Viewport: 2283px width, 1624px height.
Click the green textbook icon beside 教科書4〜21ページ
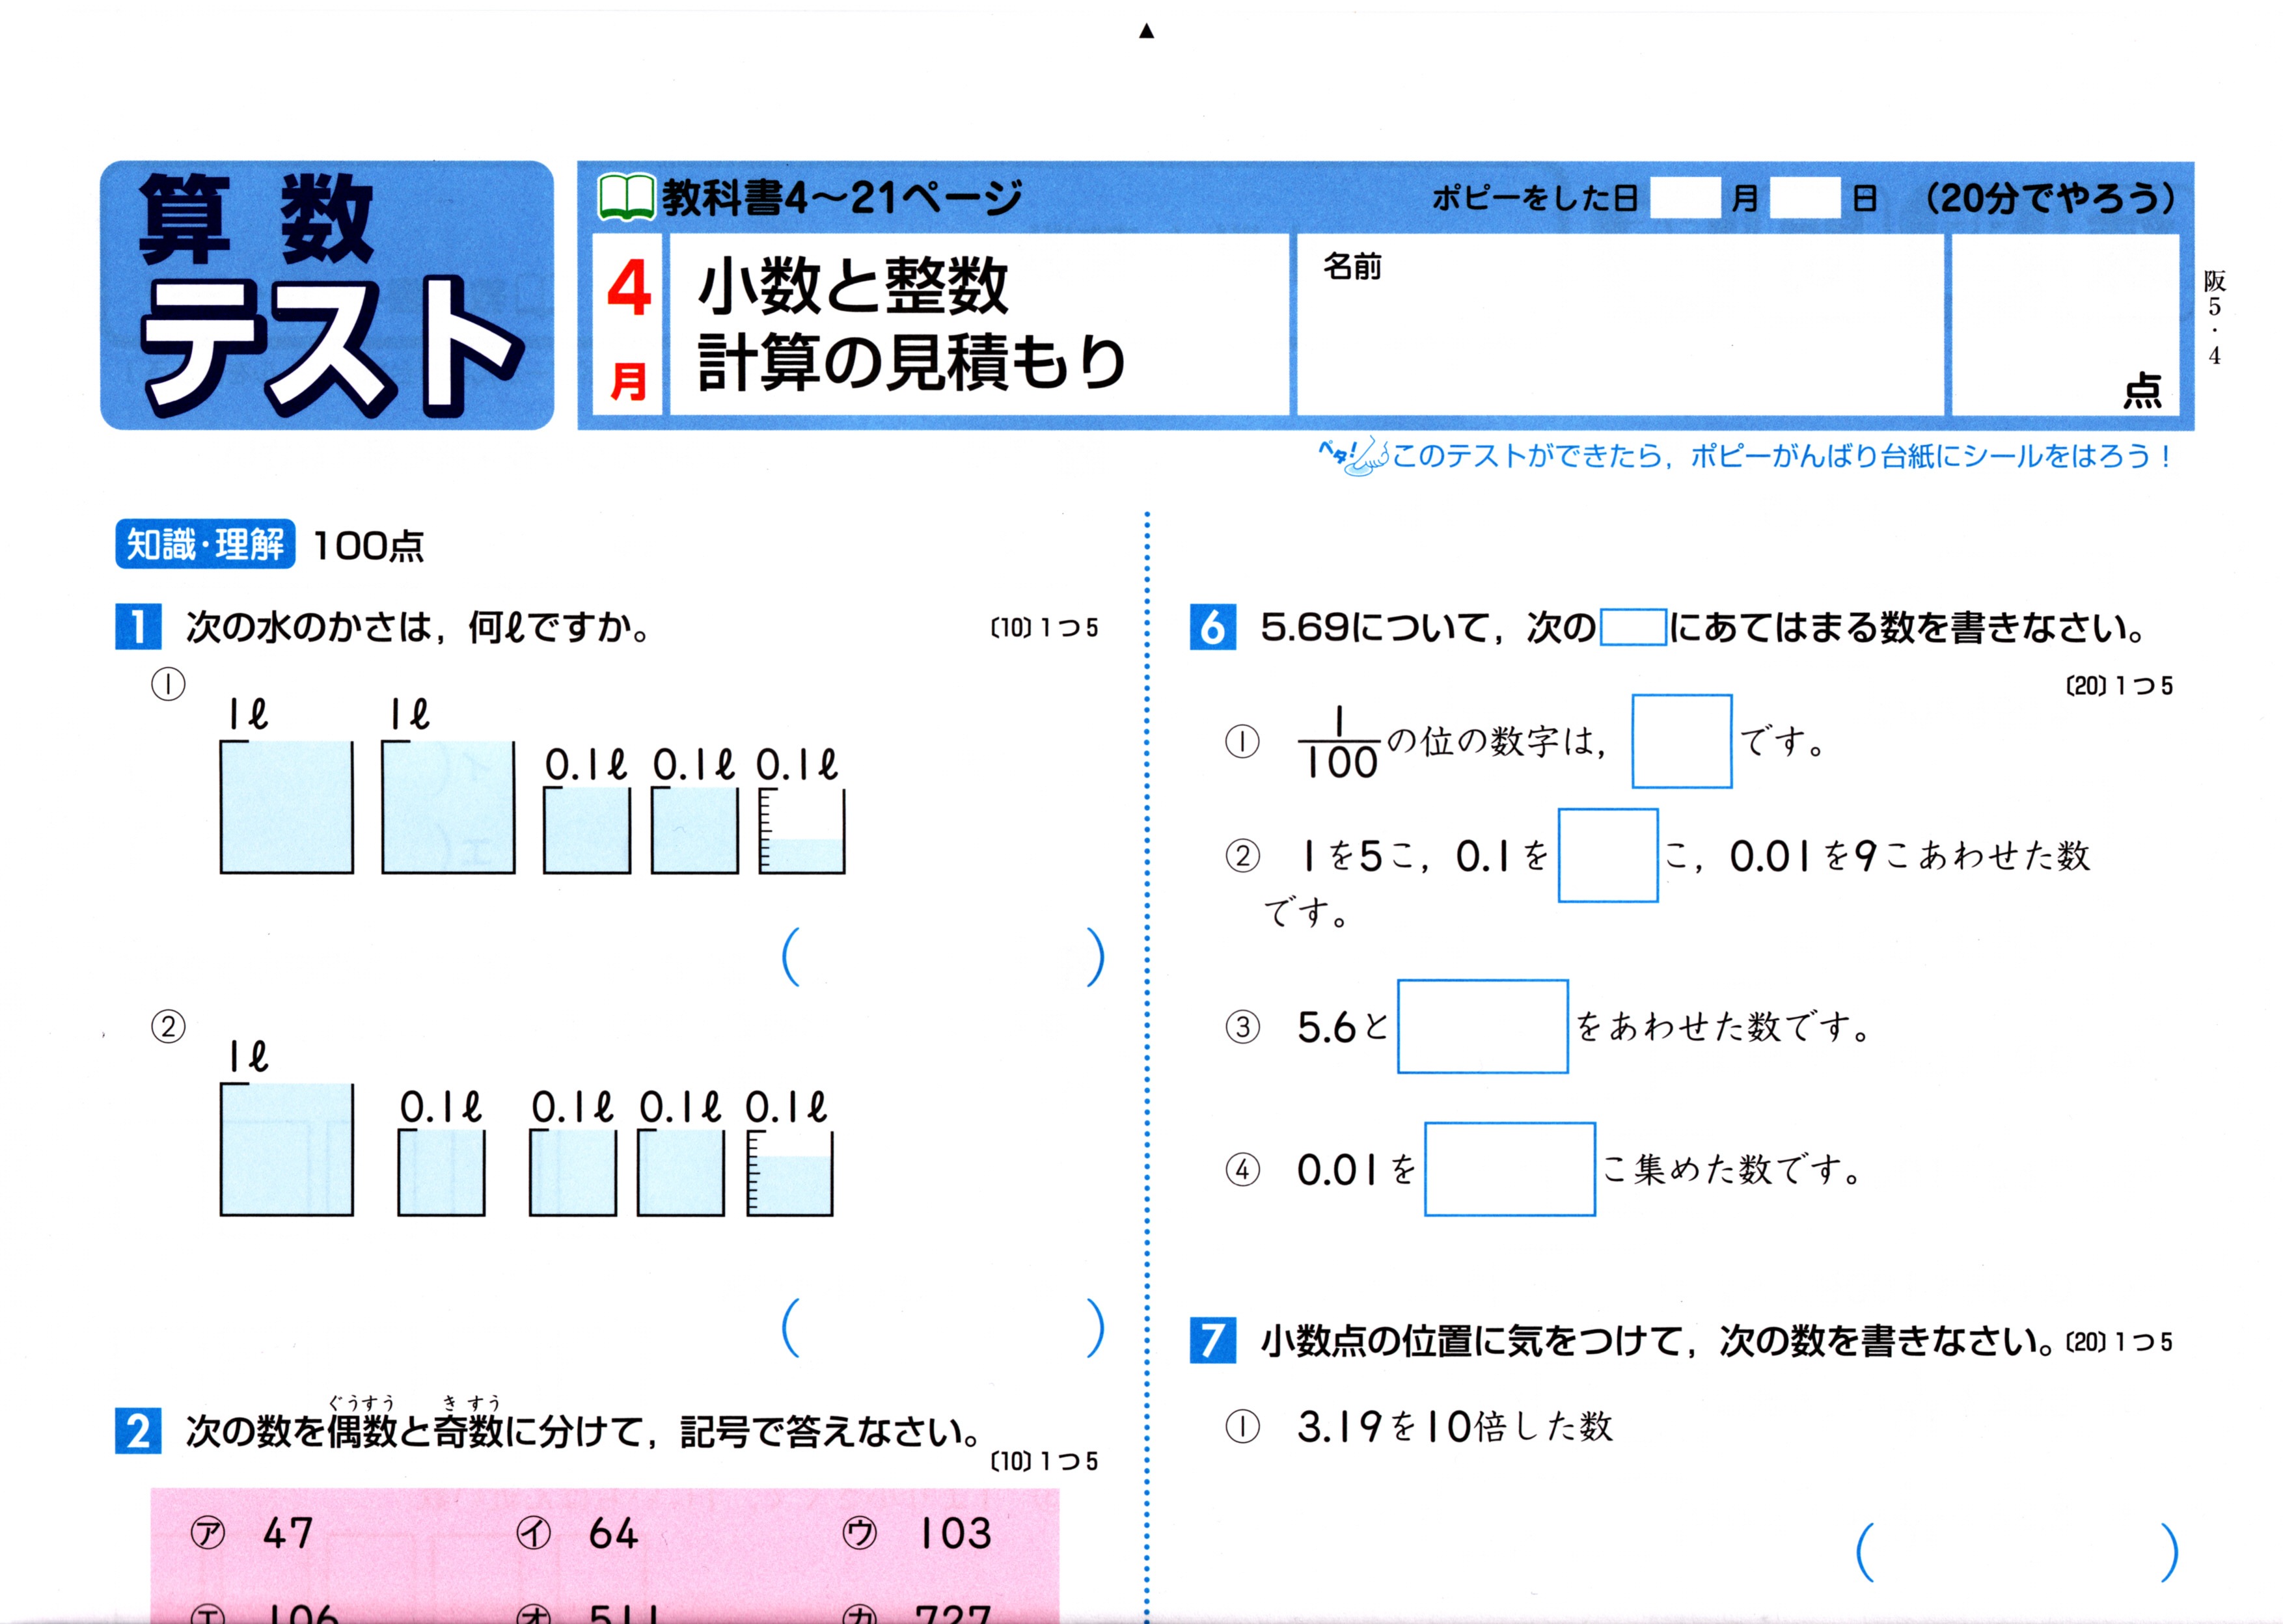pos(626,196)
